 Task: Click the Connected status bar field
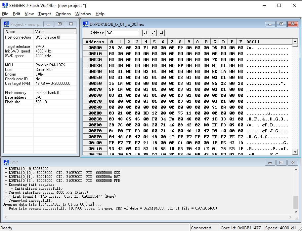[x=204, y=228]
